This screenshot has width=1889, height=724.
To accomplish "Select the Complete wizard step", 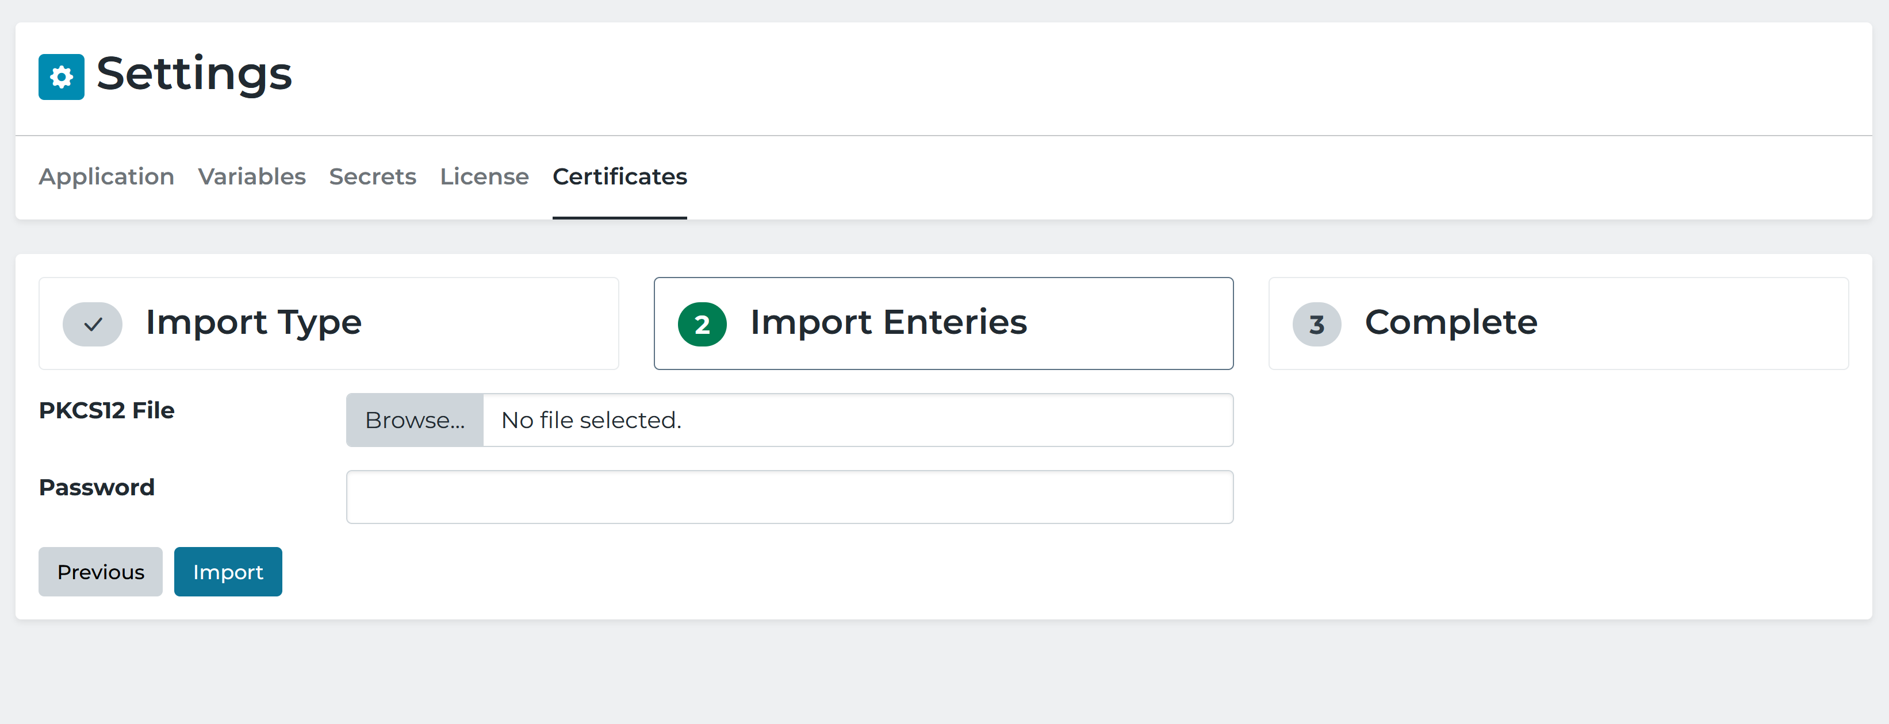I will coord(1559,323).
